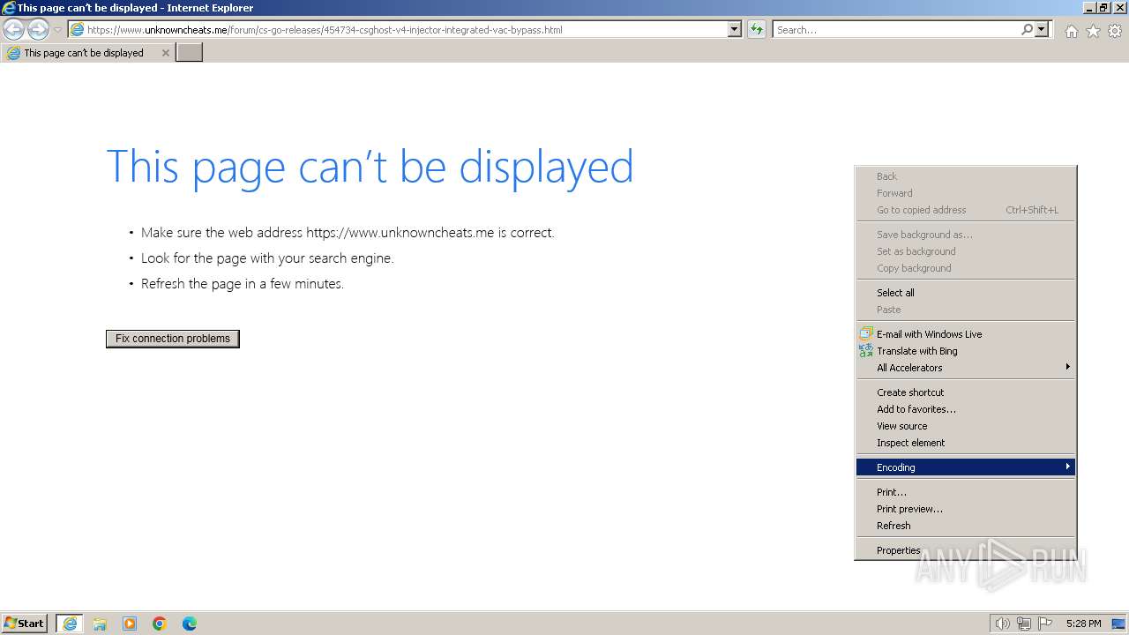Close the current tab with the X
The width and height of the screenshot is (1129, 635).
[x=165, y=53]
